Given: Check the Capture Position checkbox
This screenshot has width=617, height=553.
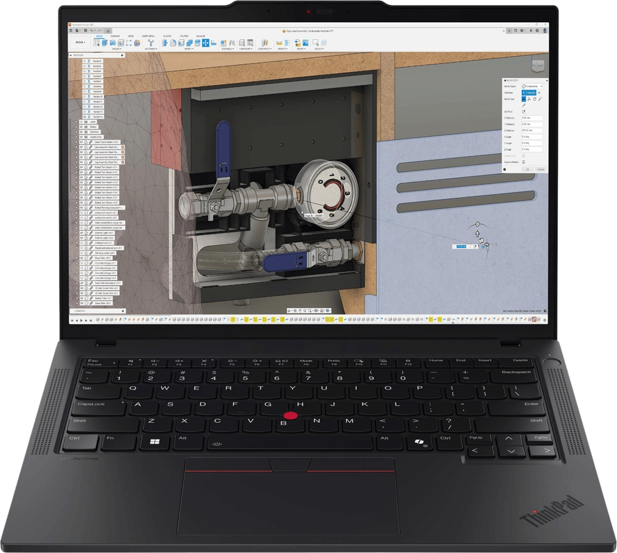Looking at the screenshot, I should [524, 162].
